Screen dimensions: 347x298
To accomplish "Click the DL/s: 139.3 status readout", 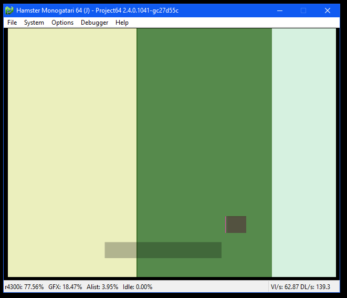I will pos(316,287).
